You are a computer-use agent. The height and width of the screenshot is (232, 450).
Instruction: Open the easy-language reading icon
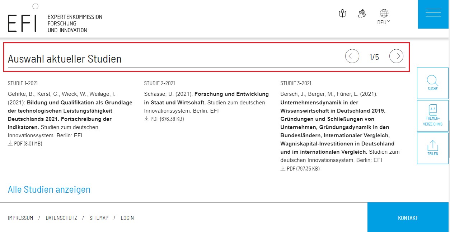coord(342,14)
